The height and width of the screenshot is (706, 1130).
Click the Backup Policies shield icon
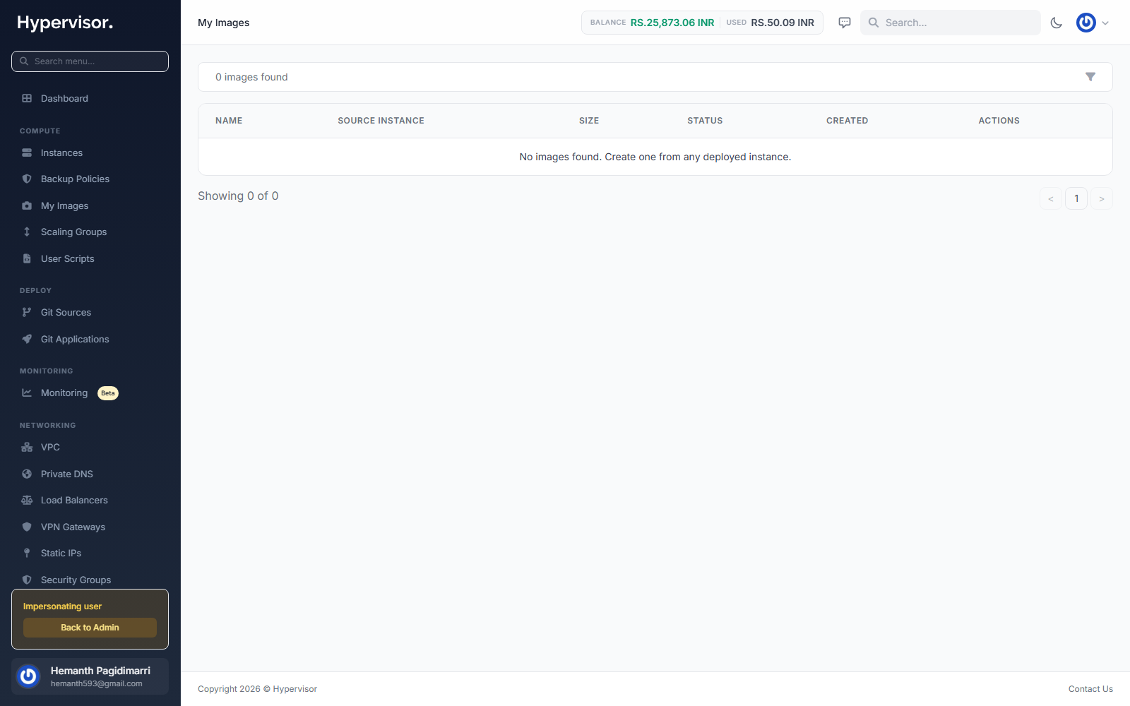tap(27, 179)
